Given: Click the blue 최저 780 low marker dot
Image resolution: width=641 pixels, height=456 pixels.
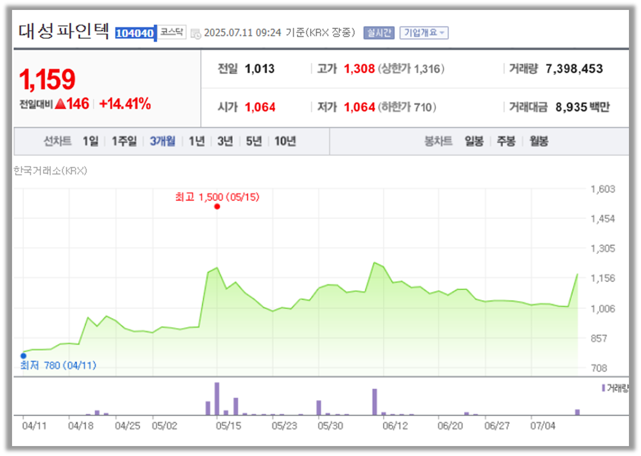Looking at the screenshot, I should pyautogui.click(x=23, y=356).
